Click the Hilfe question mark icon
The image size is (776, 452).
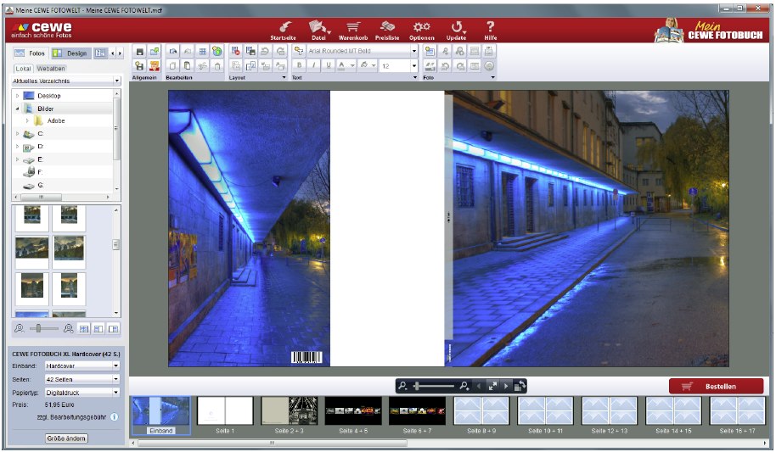tap(490, 31)
